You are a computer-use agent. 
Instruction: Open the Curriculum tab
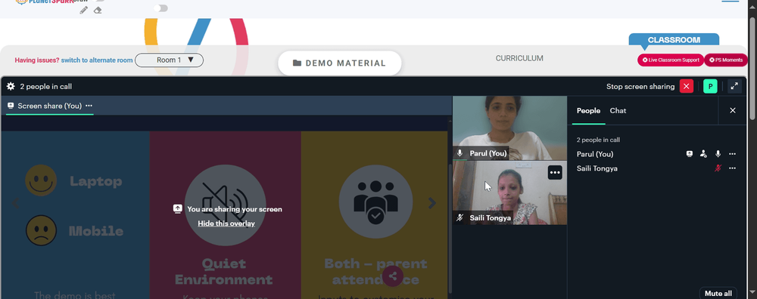pyautogui.click(x=519, y=58)
